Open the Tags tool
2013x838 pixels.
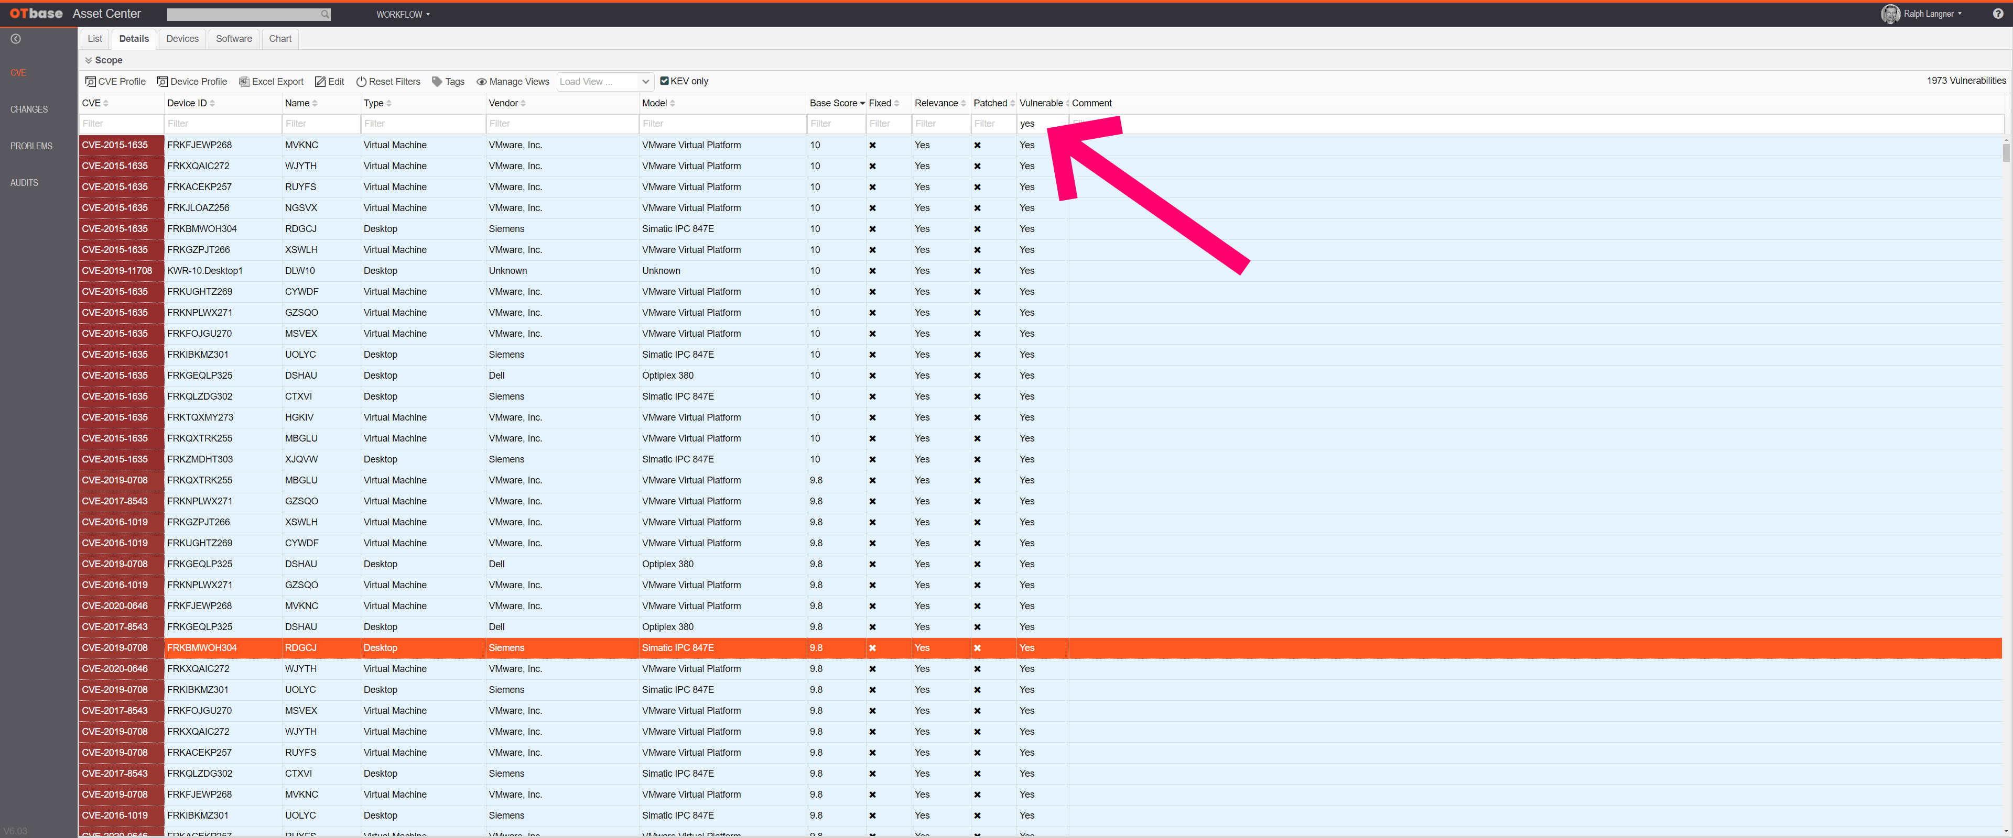(x=449, y=82)
